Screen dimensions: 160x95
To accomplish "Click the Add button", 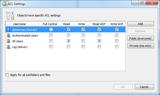I will pos(141,24).
